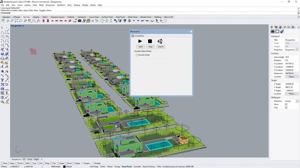The height and width of the screenshot is (168, 300).
Task: Select the Pan hand tool in toolbar
Action: [x=3, y=21]
